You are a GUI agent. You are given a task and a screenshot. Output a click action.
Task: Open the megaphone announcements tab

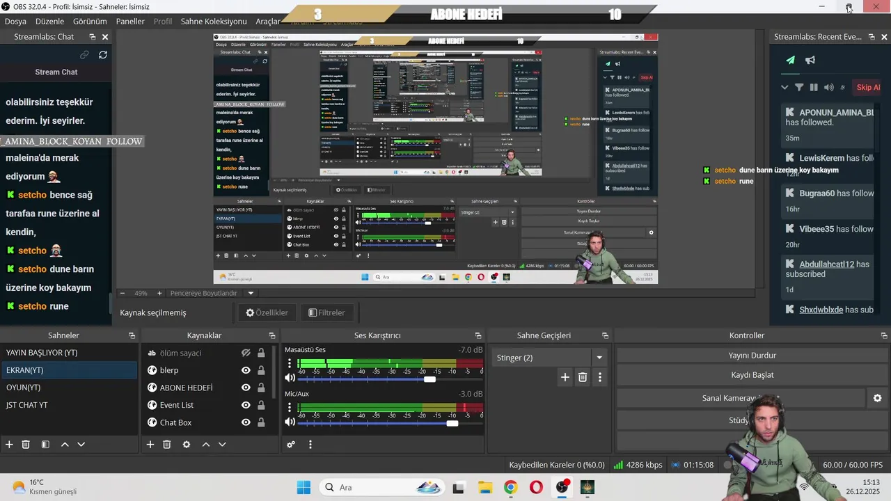pos(810,60)
